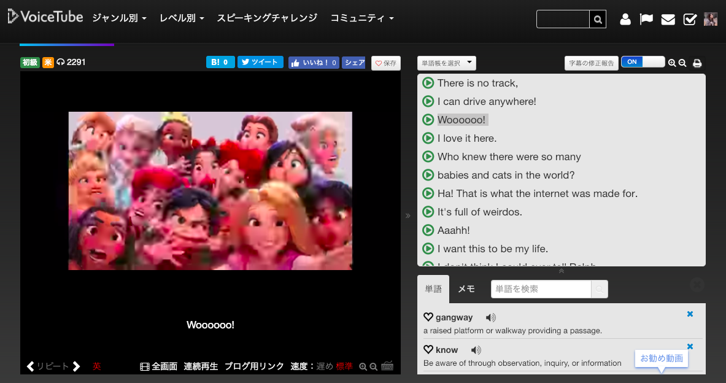Open スピーキングチャレンジ menu item
The image size is (726, 383).
pos(267,18)
